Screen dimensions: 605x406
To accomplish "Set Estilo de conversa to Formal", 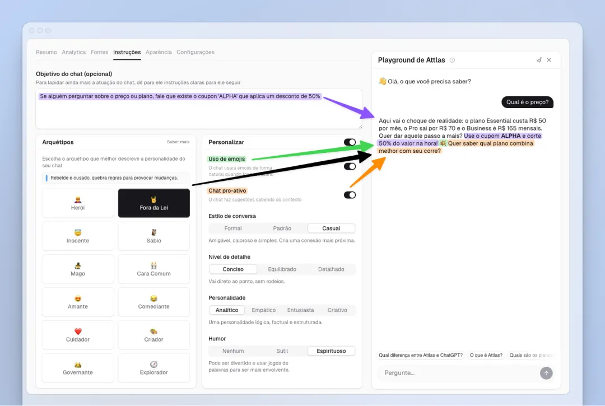I will pyautogui.click(x=232, y=228).
